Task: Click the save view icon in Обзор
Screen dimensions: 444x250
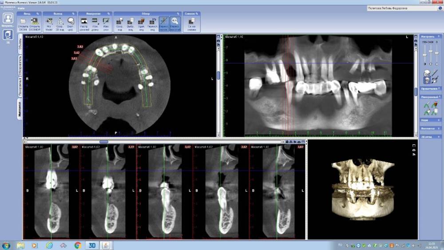Action: 119,21
